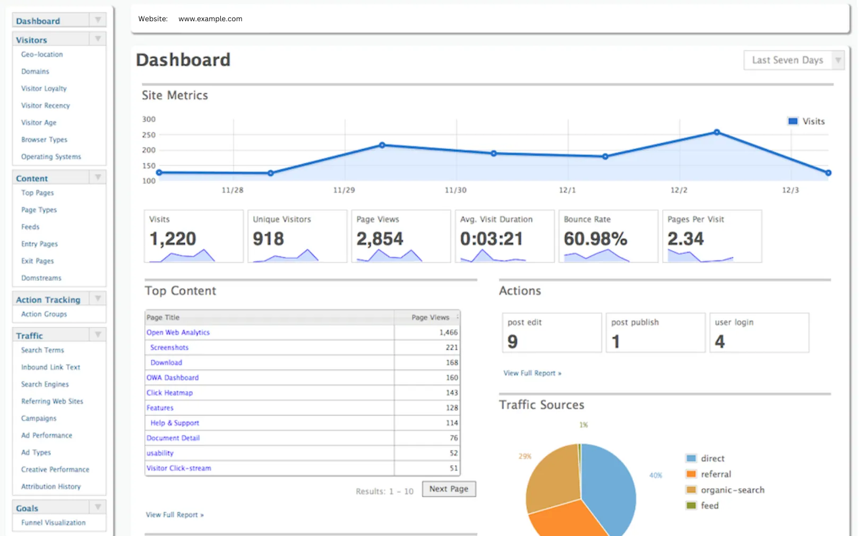This screenshot has width=859, height=536.
Task: Click the Visits metric sparkline card
Action: pos(194,236)
